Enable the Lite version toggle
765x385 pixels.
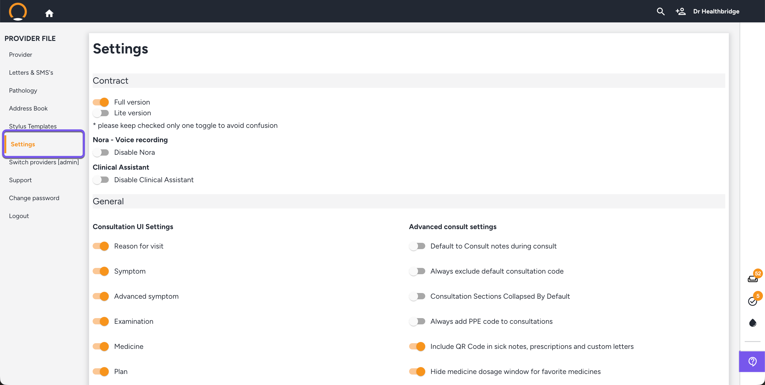(x=101, y=113)
